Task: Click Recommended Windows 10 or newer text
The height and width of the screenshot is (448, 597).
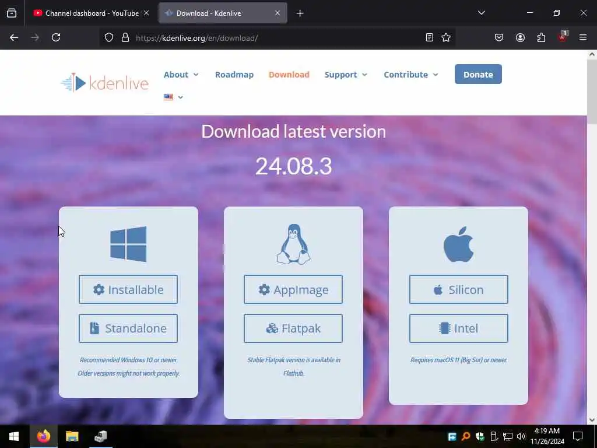Action: (128, 360)
